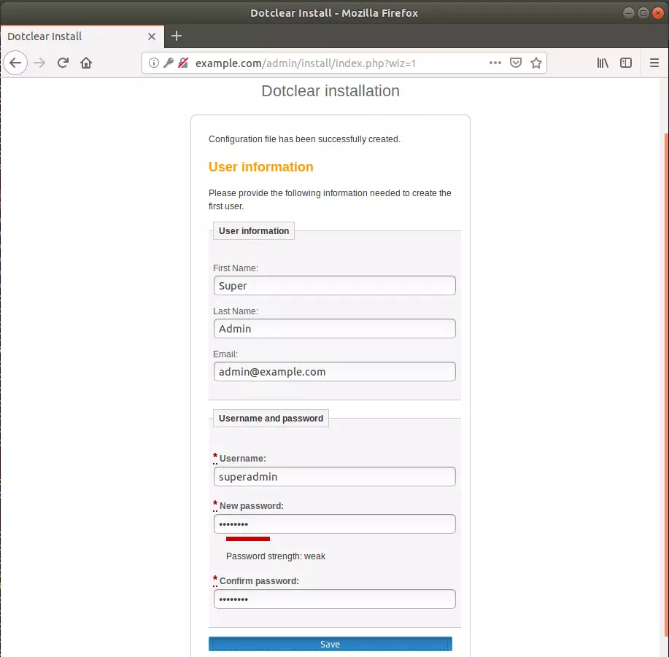Viewport: 669px width, 657px height.
Task: Select the Dotclear Install tab
Action: [x=82, y=36]
